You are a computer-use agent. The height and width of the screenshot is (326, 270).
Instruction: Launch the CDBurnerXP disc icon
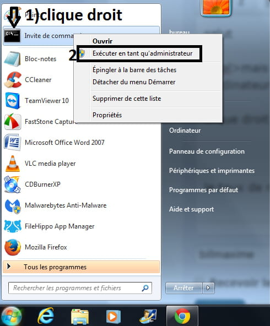coord(12,184)
